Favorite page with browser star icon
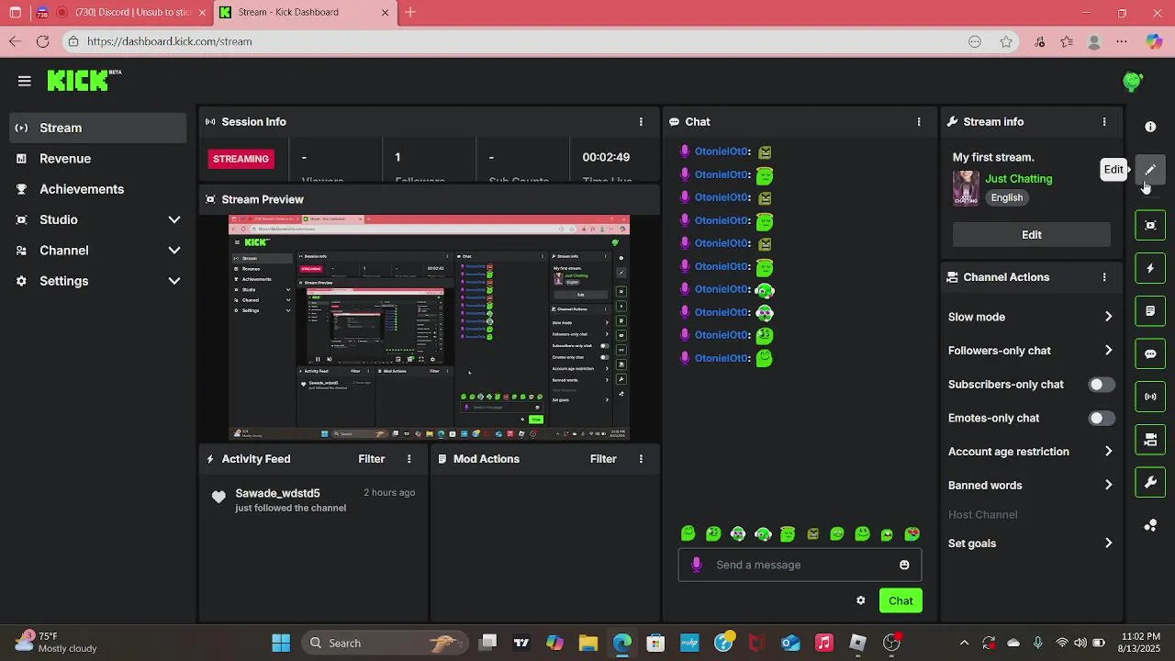Viewport: 1175px width, 661px height. [1006, 41]
